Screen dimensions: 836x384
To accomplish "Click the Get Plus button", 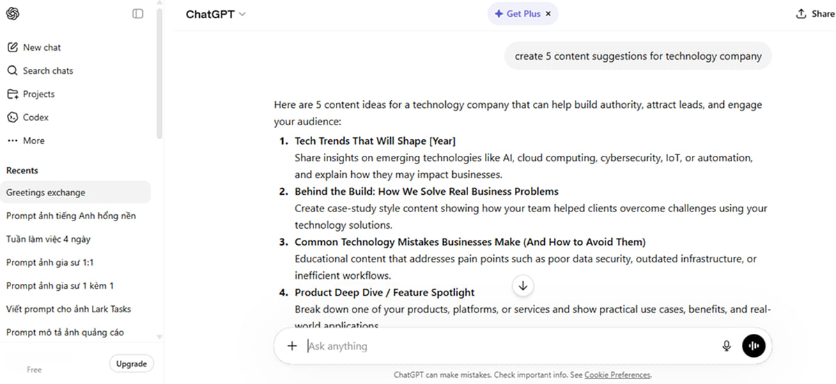I will (517, 13).
